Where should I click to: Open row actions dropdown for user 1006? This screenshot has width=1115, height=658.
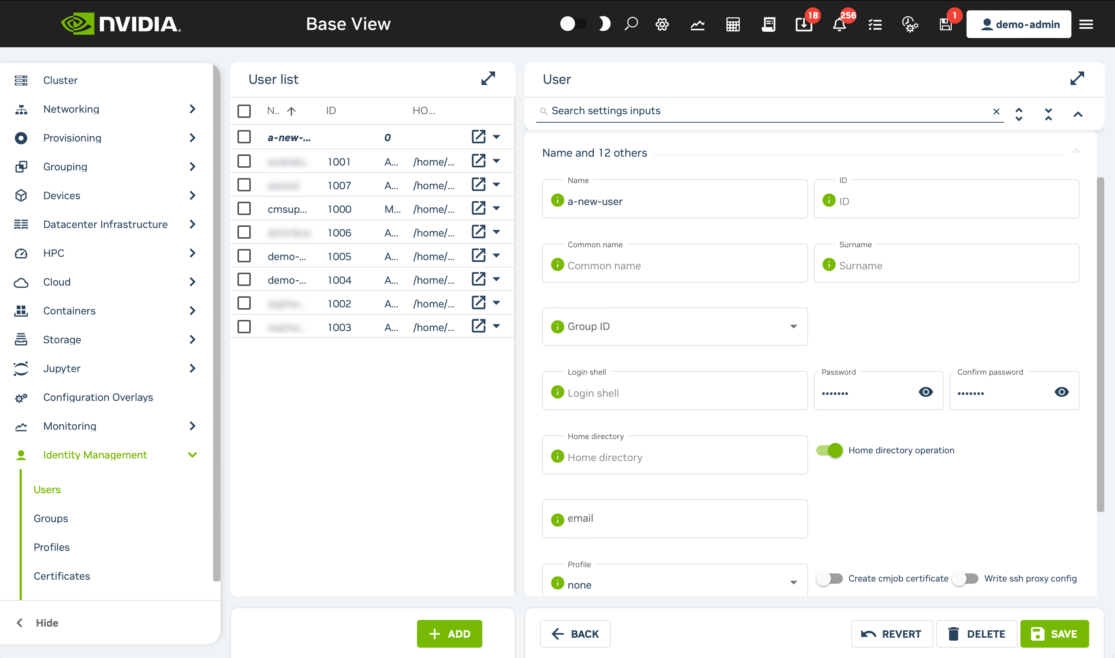point(496,232)
